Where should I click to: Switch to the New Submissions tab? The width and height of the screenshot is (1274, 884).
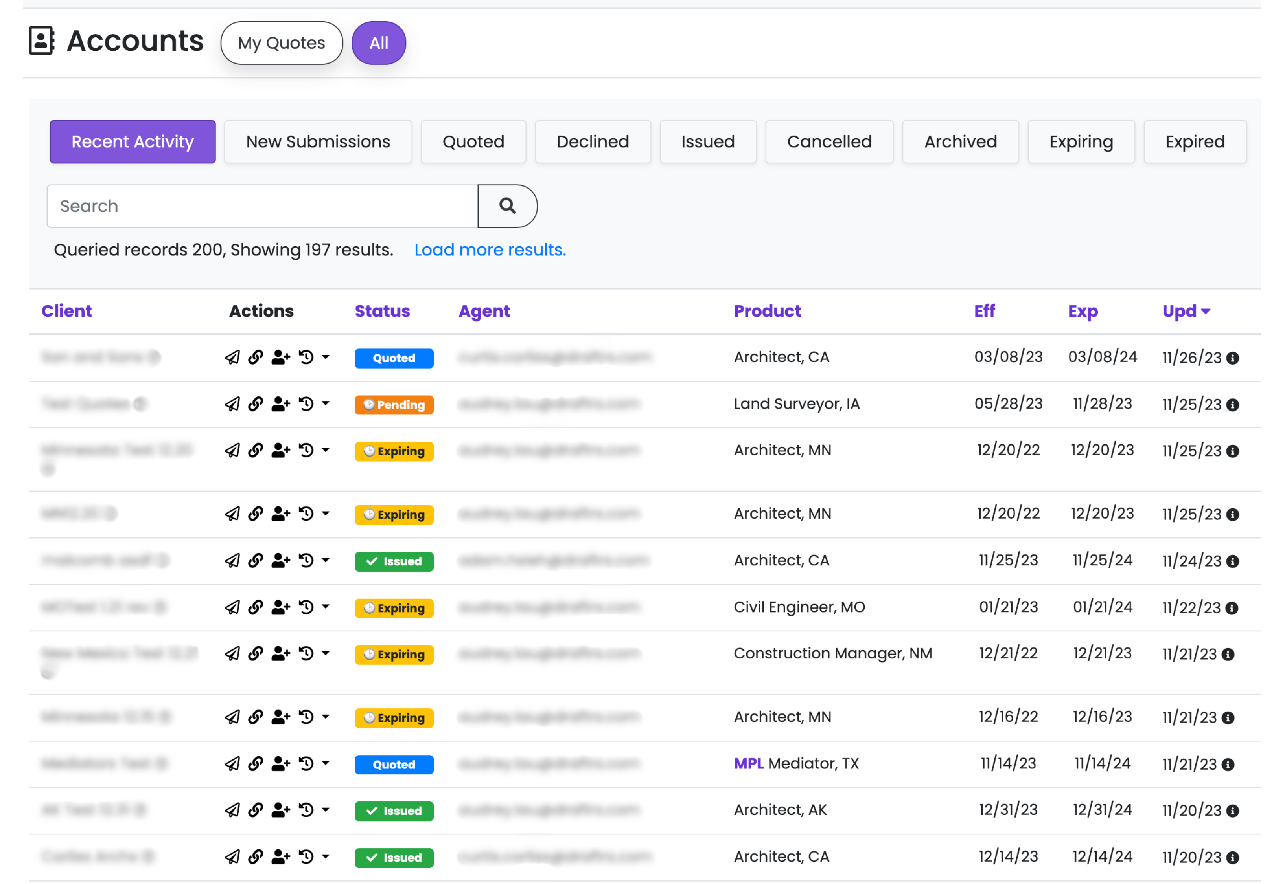point(318,141)
